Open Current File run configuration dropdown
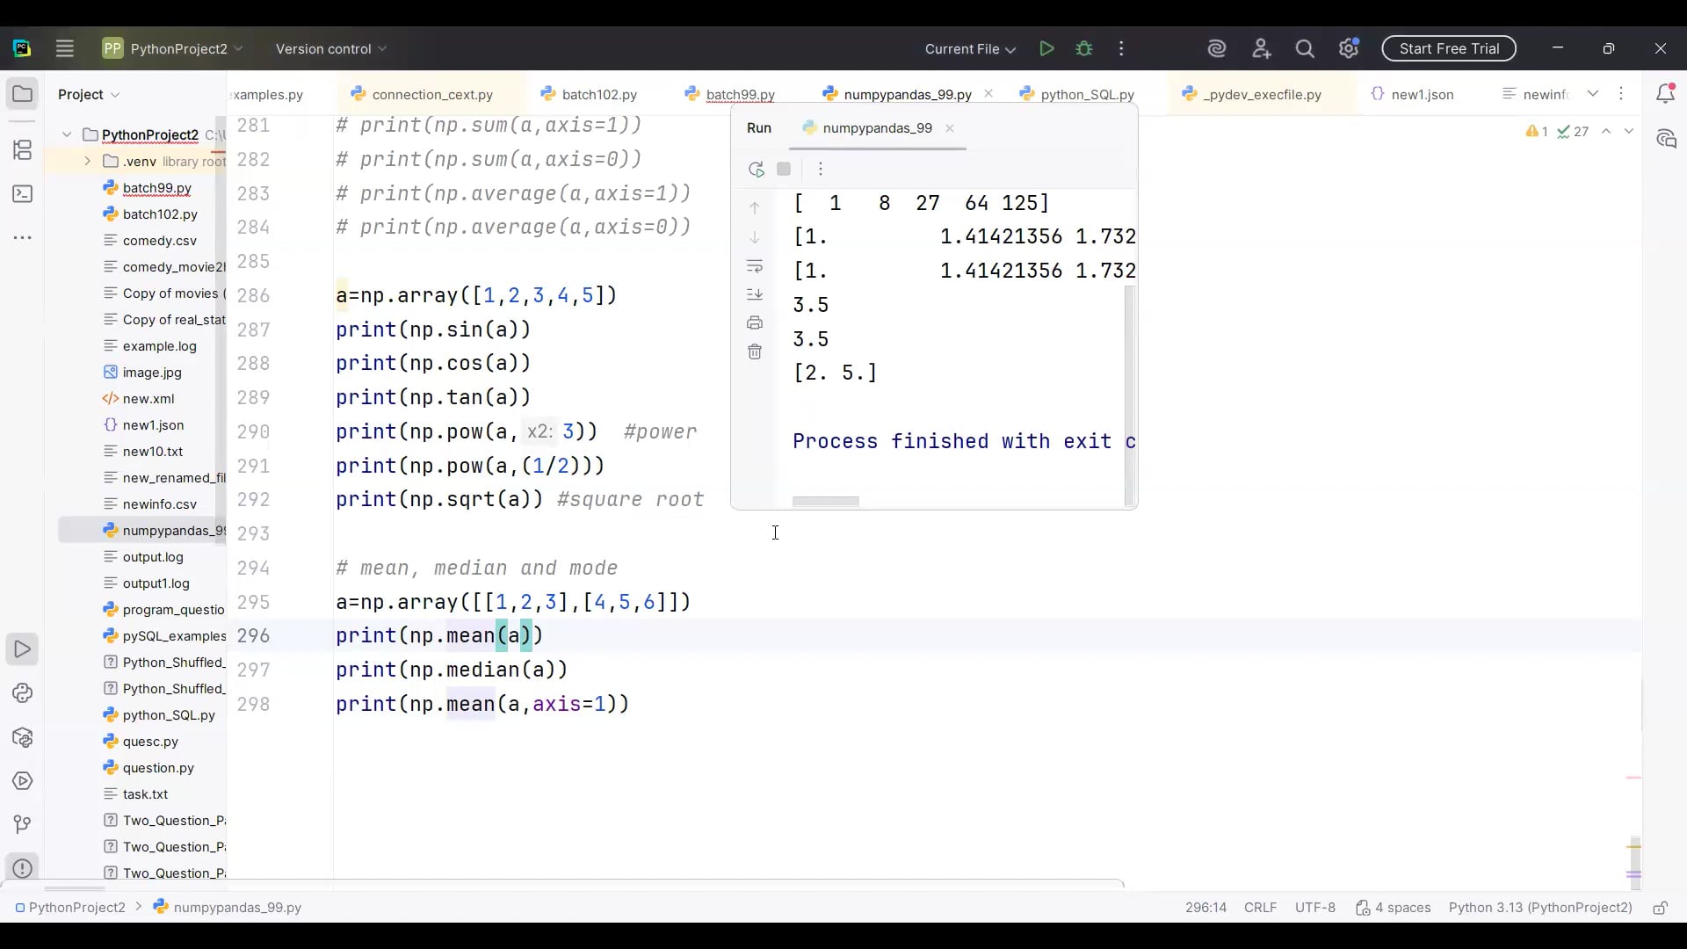This screenshot has height=949, width=1687. (x=970, y=49)
